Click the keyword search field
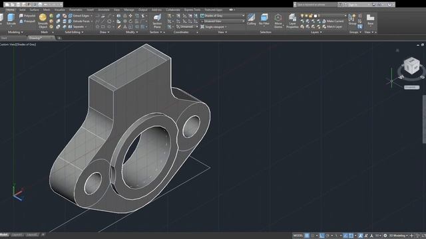426x239 pixels. point(316,5)
